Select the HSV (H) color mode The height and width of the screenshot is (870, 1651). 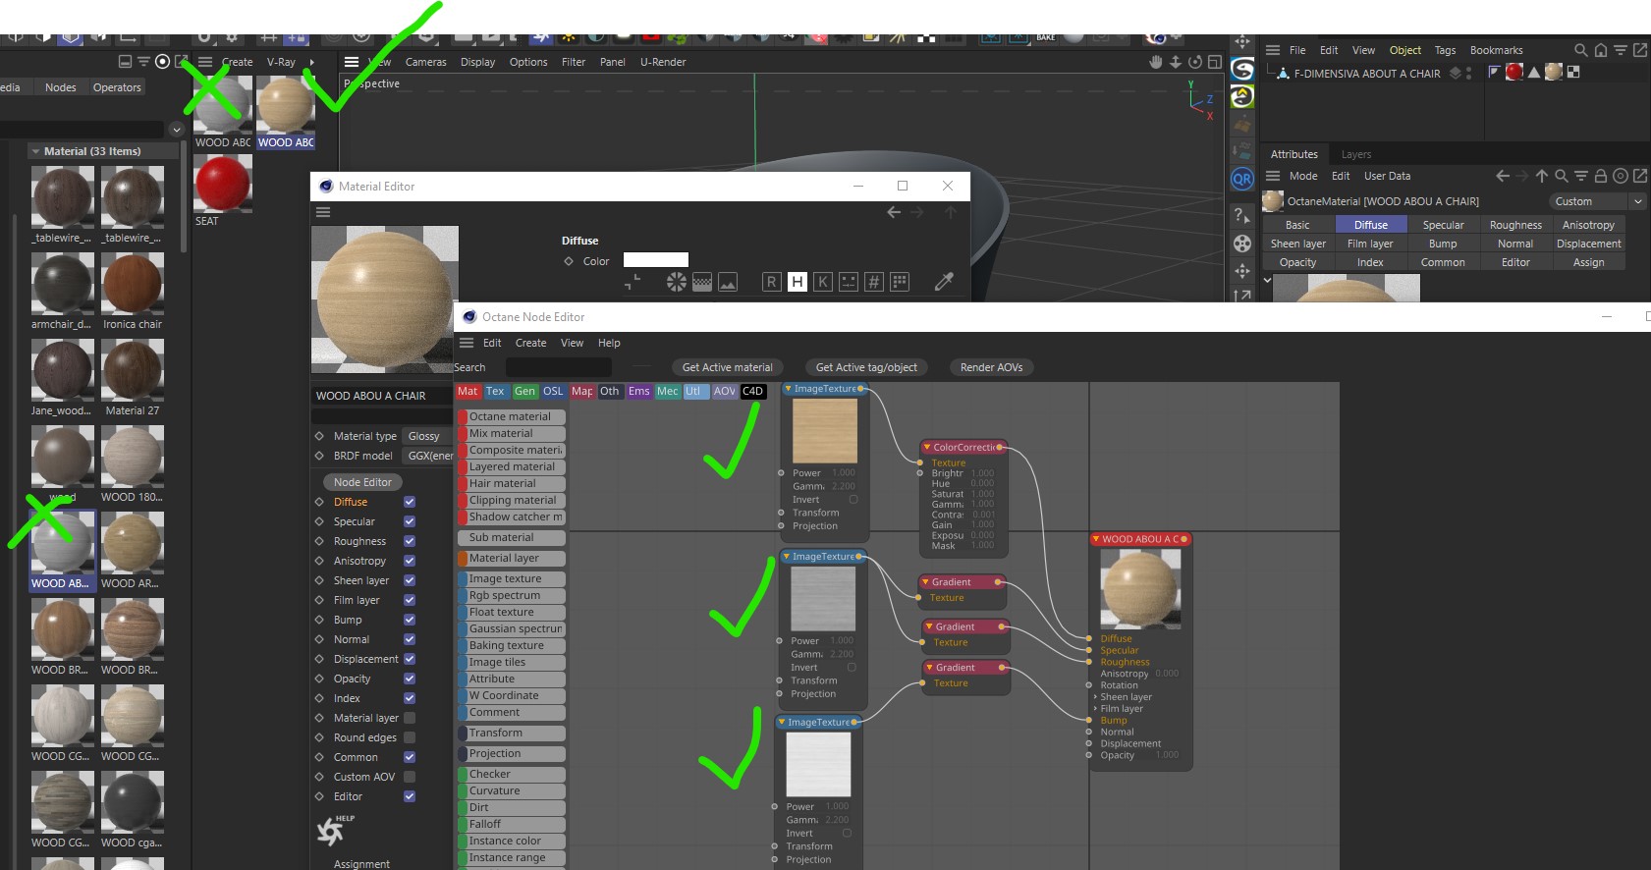[x=798, y=282]
